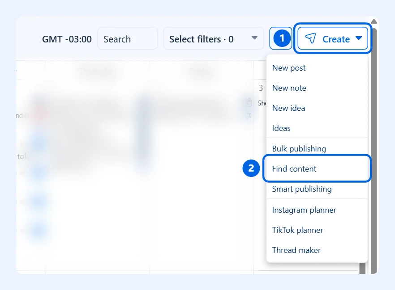Select Bulk publishing option
395x290 pixels.
click(317, 148)
